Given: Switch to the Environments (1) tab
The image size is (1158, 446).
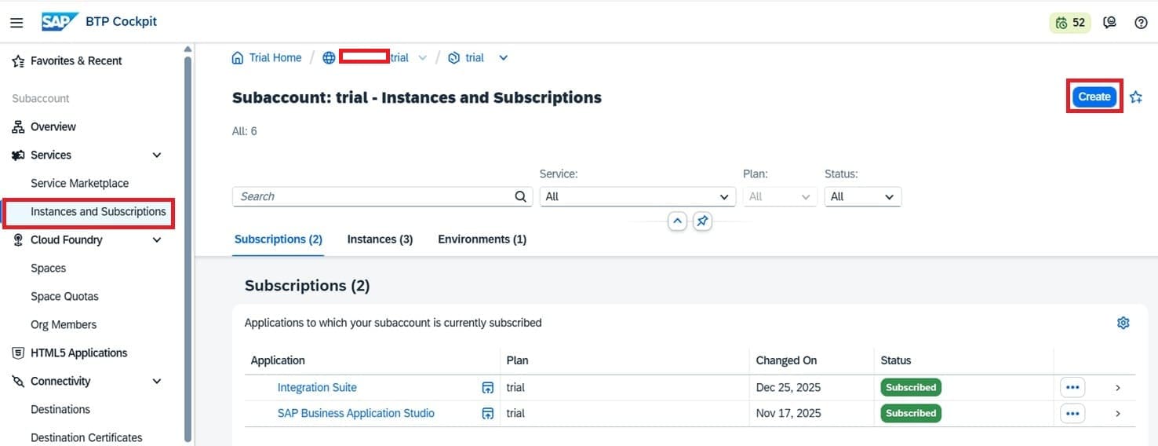Looking at the screenshot, I should pos(482,239).
